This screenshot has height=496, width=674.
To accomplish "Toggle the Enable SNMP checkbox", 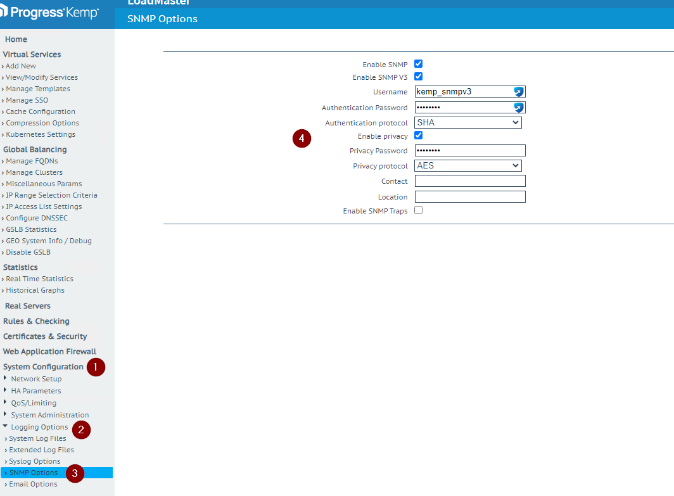I will (418, 63).
